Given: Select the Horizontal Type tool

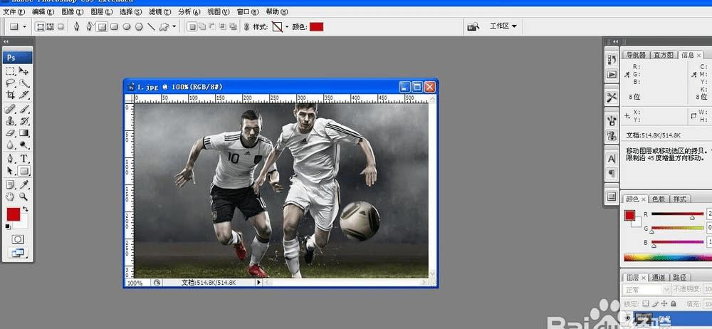Looking at the screenshot, I should [24, 159].
